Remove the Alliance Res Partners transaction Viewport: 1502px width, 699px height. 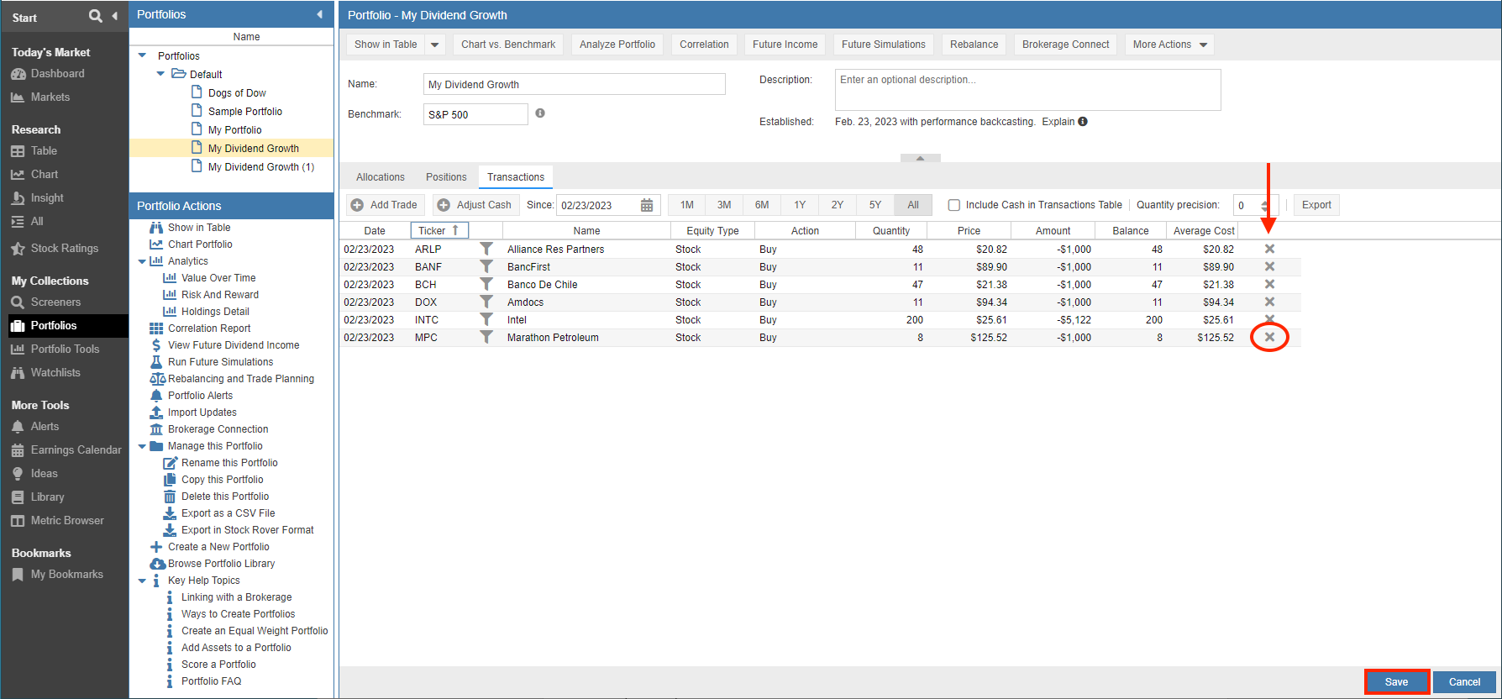point(1269,249)
